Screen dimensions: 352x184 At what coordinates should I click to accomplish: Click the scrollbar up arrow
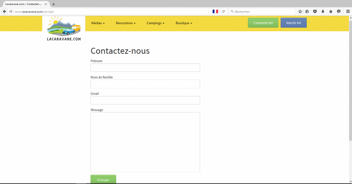pyautogui.click(x=350, y=18)
